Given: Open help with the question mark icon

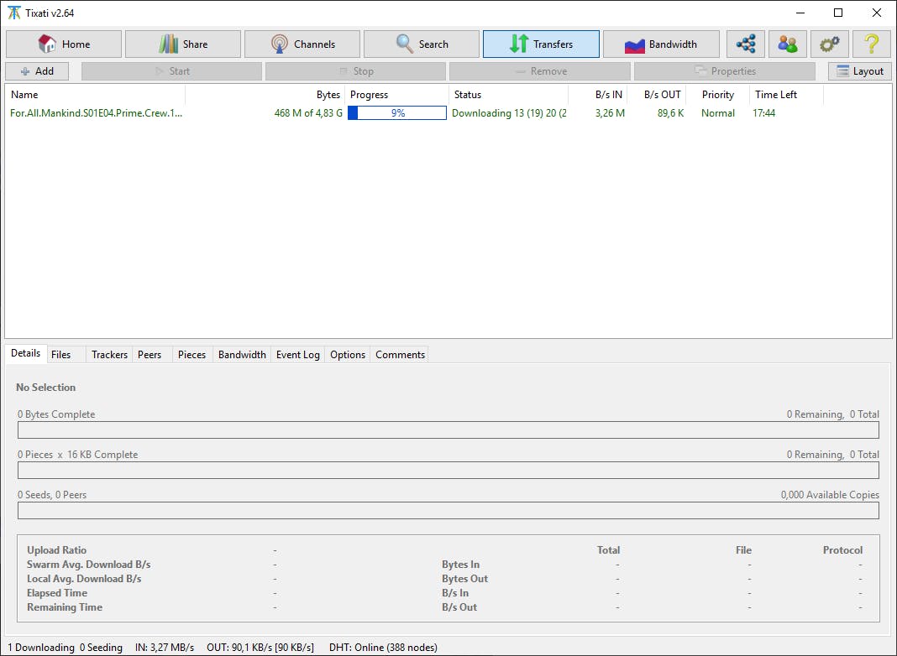Looking at the screenshot, I should pyautogui.click(x=871, y=44).
